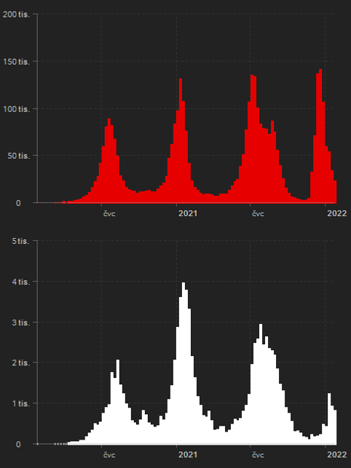The height and width of the screenshot is (468, 351).
Task: Select the "4 tis." axis label
Action: [x=20, y=282]
